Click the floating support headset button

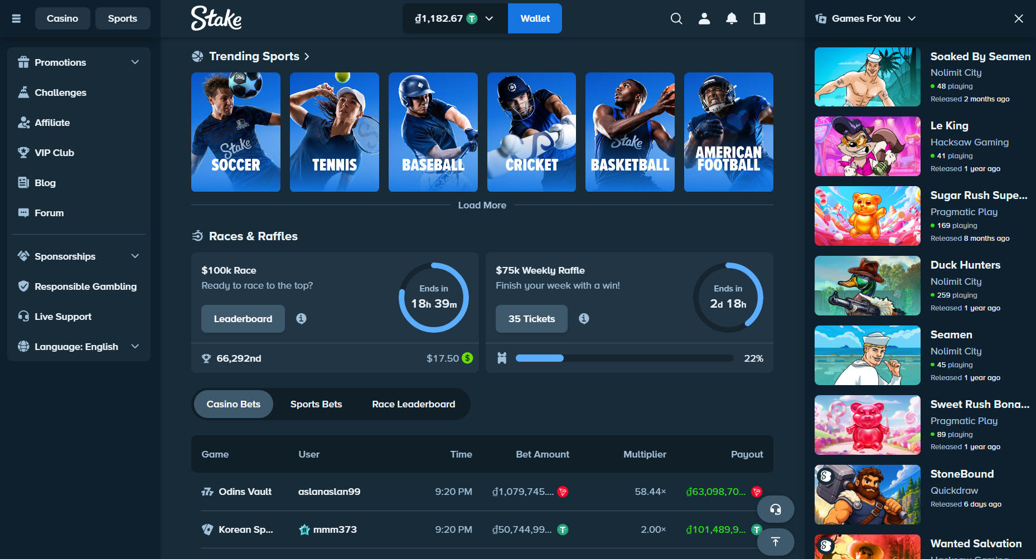[x=776, y=509]
